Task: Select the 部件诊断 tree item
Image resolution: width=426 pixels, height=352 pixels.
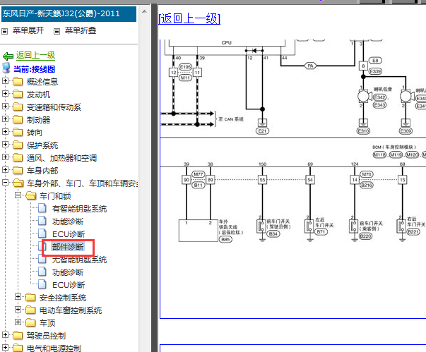Action: [68, 247]
